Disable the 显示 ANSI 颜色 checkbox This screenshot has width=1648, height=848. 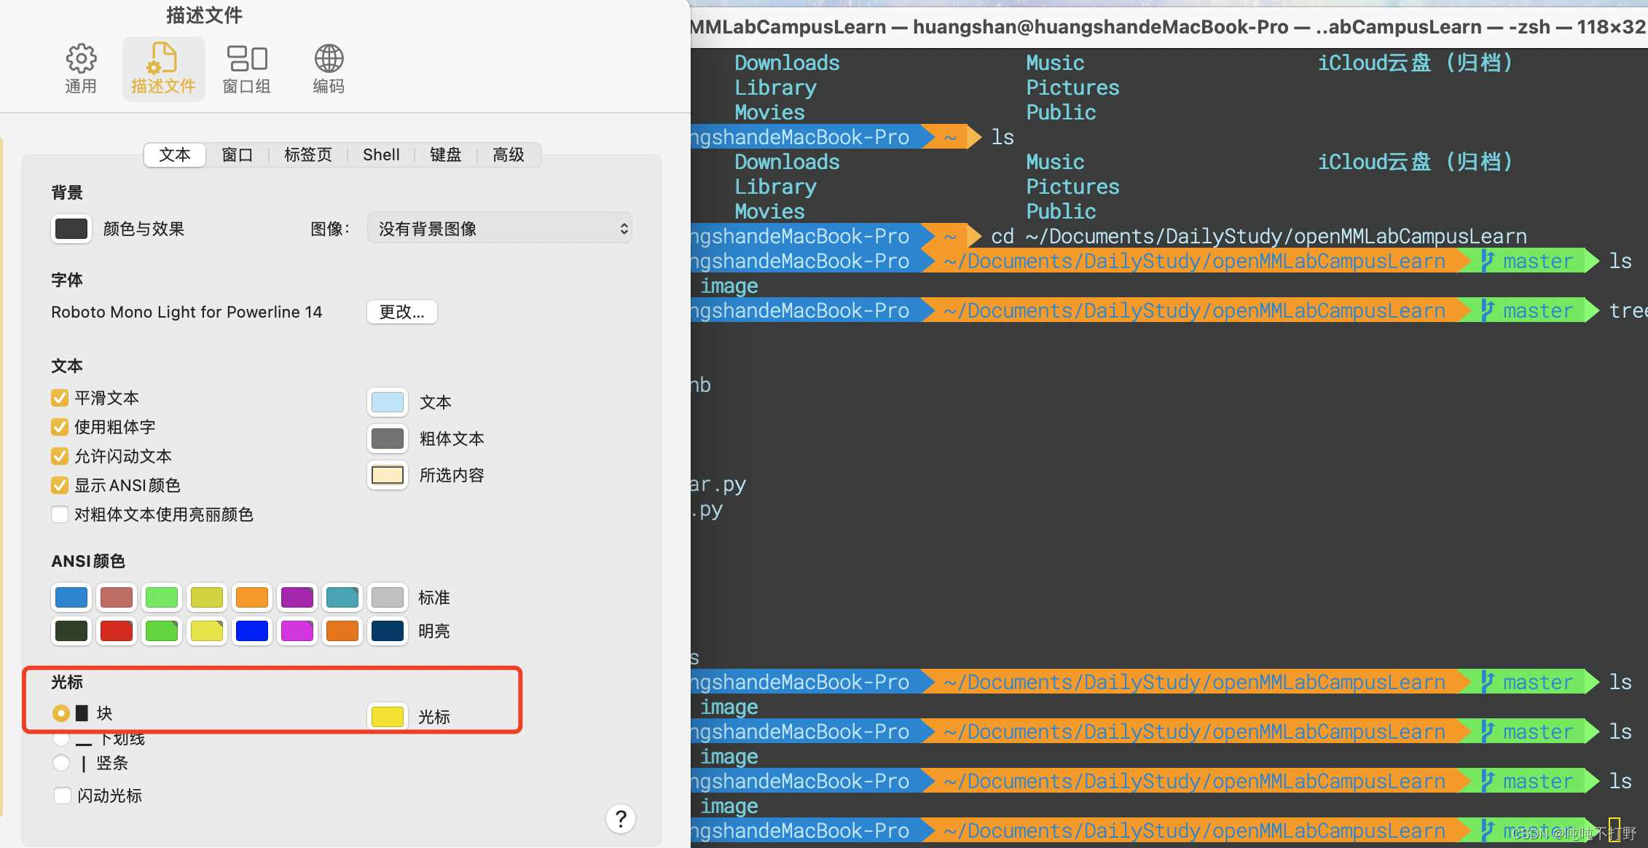(60, 485)
